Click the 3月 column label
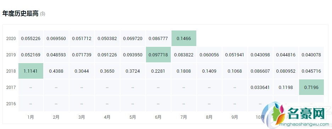The width and height of the screenshot is (332, 129). click(x=82, y=117)
